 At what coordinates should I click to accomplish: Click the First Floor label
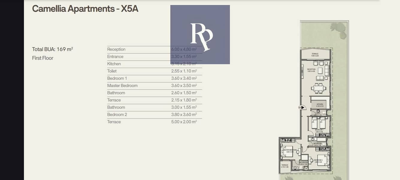tap(43, 58)
